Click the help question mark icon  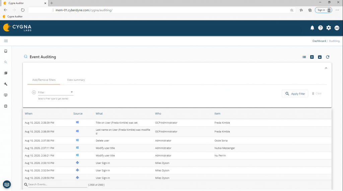click(x=321, y=28)
